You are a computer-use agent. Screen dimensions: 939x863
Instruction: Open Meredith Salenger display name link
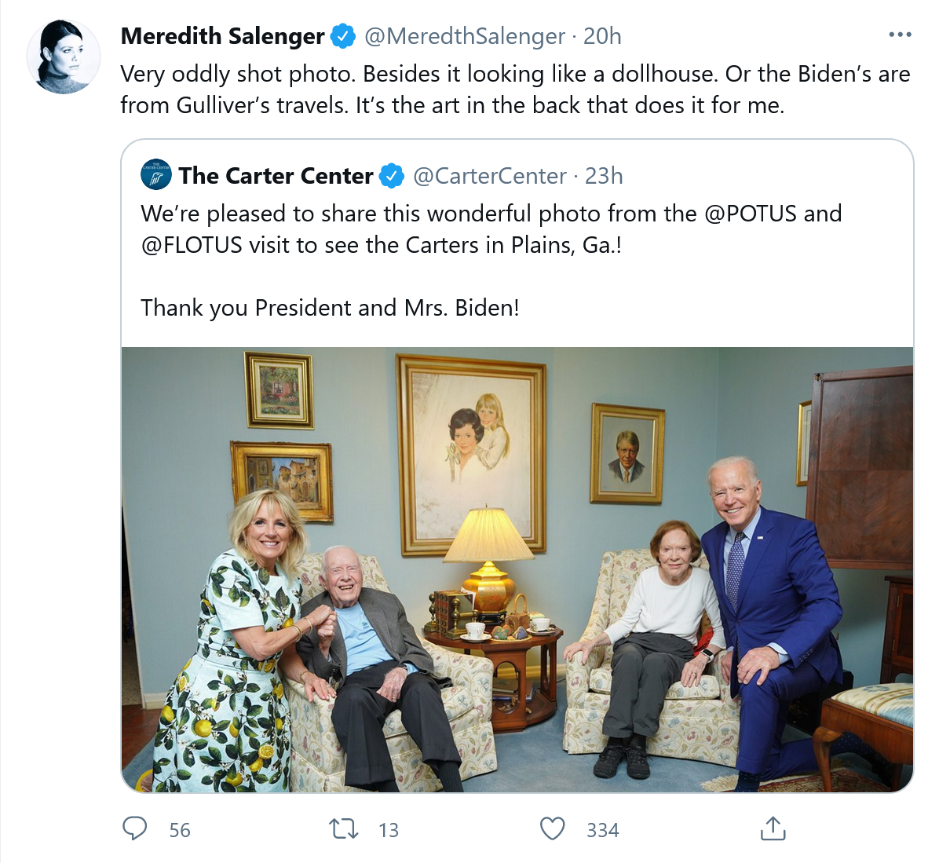223,37
